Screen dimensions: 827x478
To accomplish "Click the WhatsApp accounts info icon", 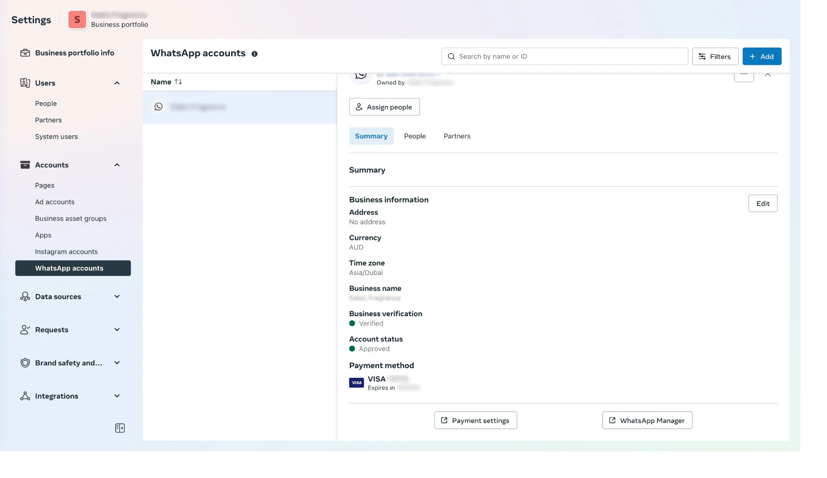I will pos(254,54).
